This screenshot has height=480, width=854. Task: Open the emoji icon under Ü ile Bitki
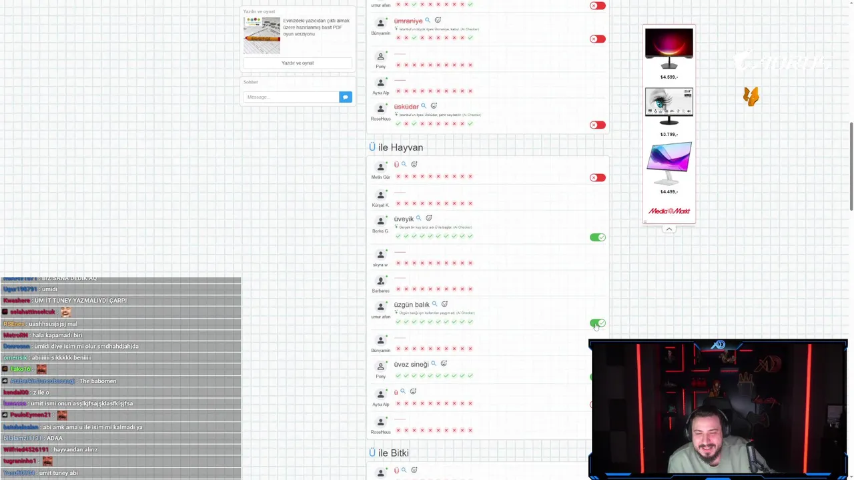[x=414, y=470]
